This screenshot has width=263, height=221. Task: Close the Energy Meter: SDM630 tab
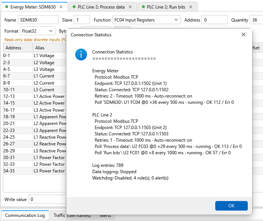click(x=61, y=7)
